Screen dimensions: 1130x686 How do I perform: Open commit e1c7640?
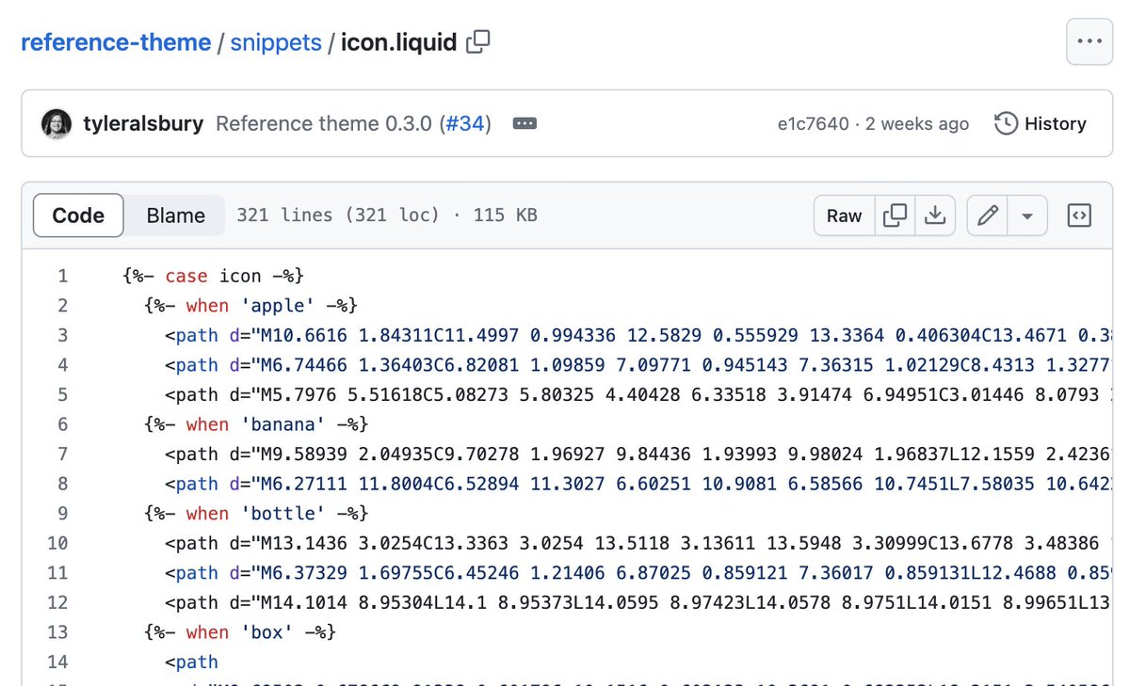(x=813, y=123)
